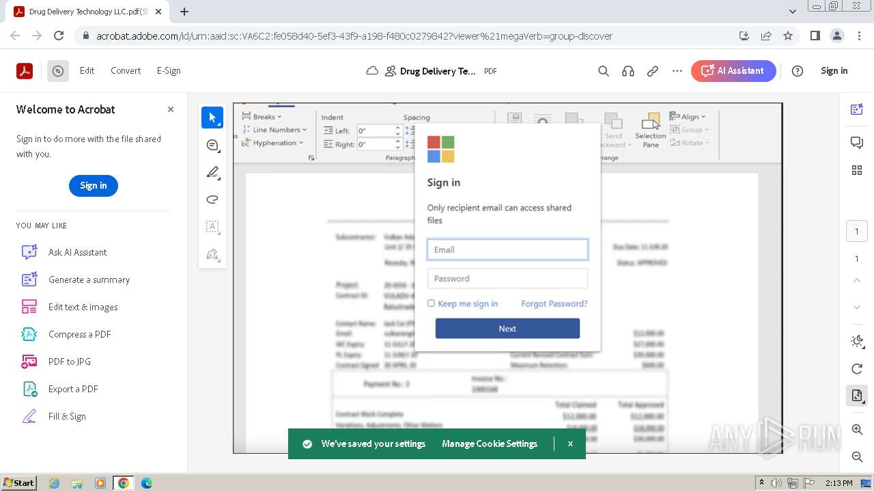Open Manage Cookie Settings link
Screen dimensions: 874x492
(x=490, y=444)
